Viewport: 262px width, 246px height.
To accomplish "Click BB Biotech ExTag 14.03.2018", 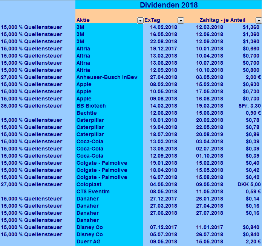I will pyautogui.click(x=163, y=106).
